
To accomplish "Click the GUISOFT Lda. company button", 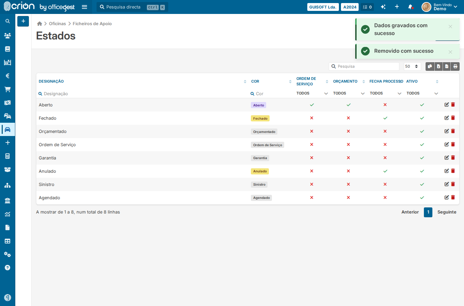I will pyautogui.click(x=323, y=7).
